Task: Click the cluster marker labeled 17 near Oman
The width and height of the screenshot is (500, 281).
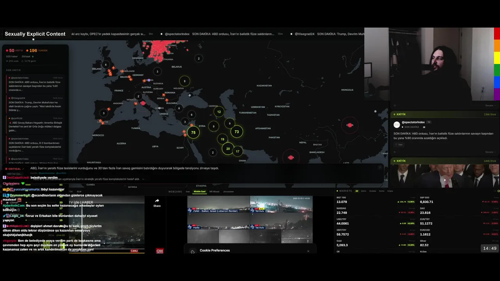Action: (x=237, y=151)
